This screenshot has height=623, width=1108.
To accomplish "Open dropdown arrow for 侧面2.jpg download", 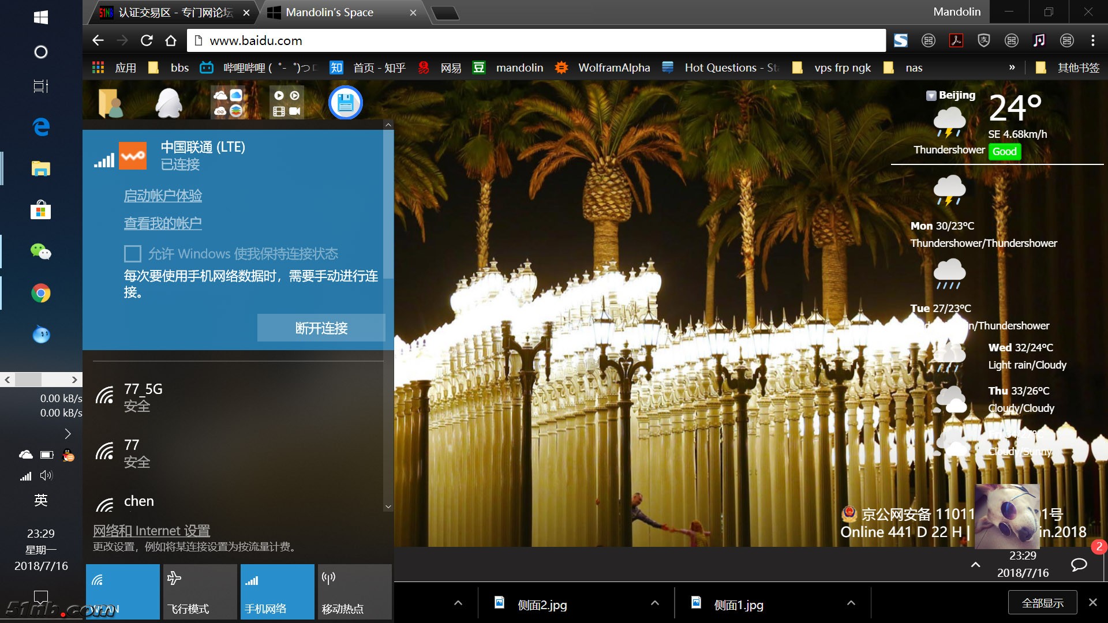I will tap(654, 603).
